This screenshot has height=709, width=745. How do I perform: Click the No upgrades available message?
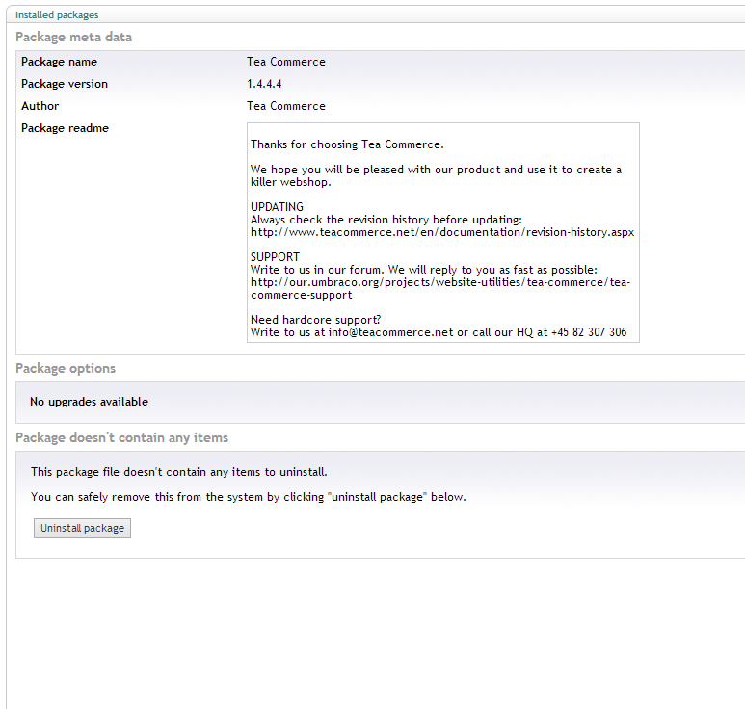pyautogui.click(x=89, y=402)
